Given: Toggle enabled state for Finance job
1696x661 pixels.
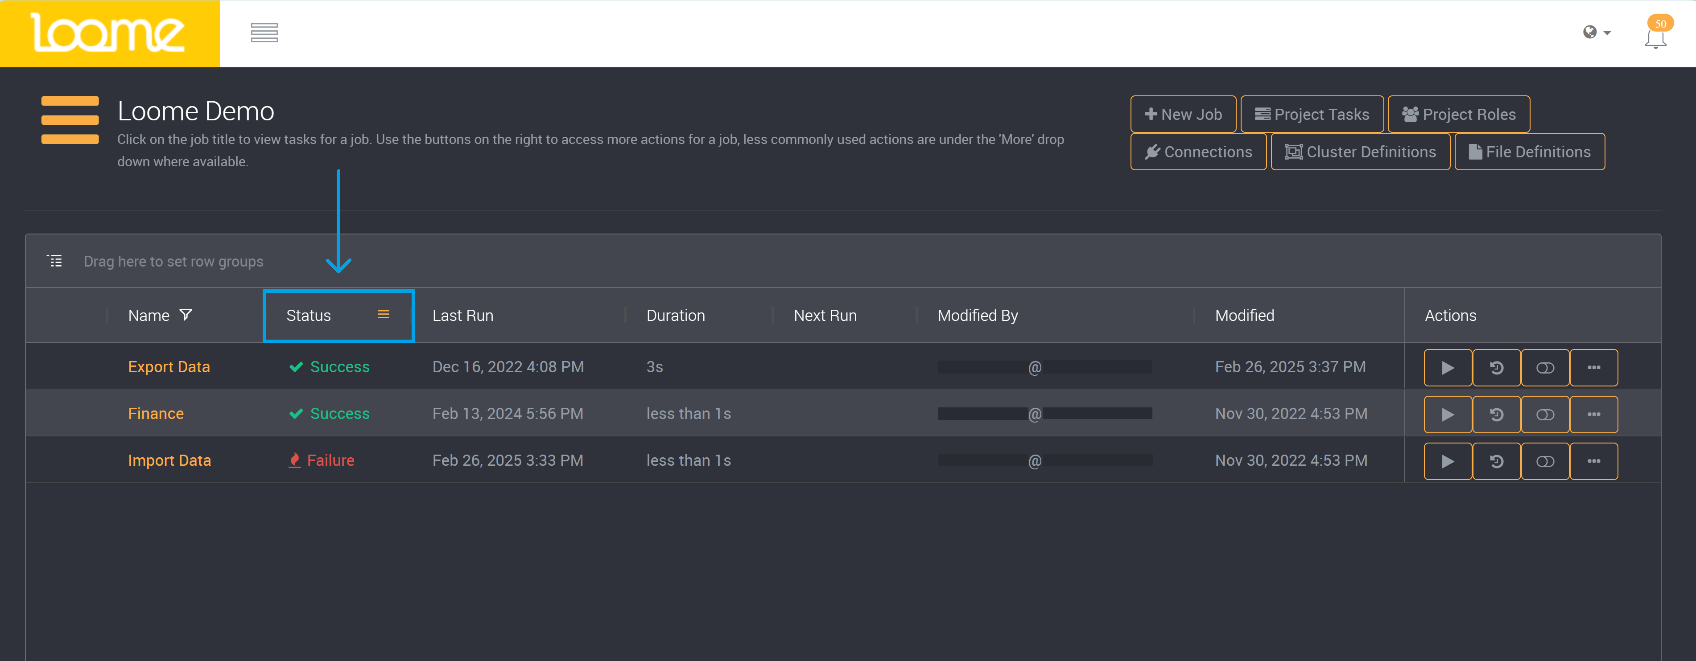Looking at the screenshot, I should point(1545,415).
